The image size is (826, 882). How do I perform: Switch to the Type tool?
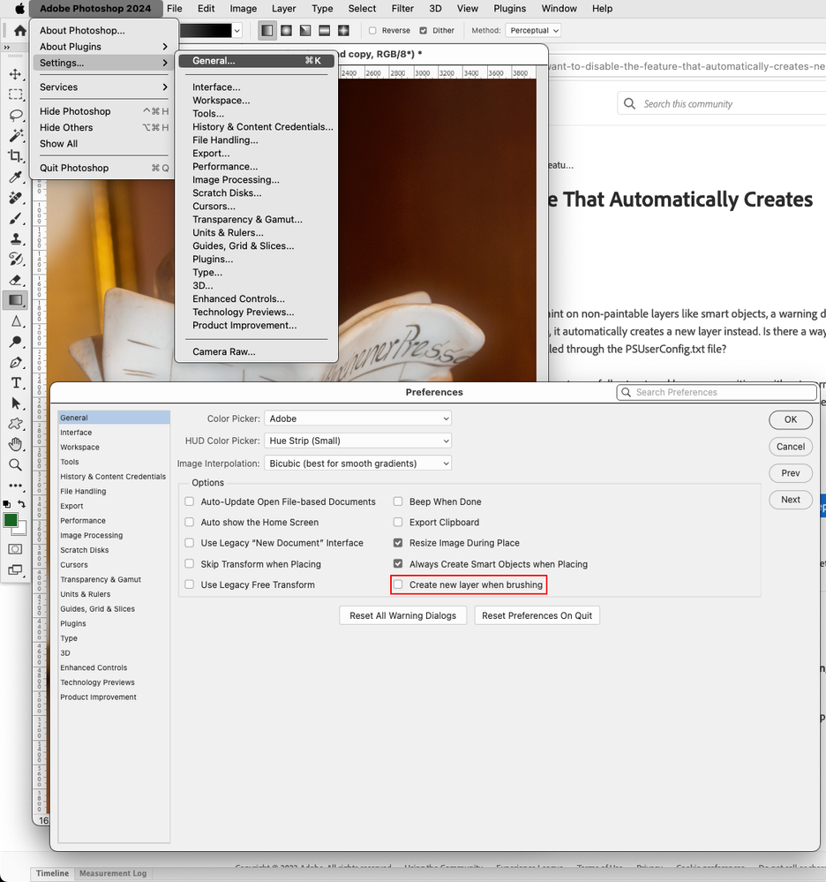coord(16,383)
